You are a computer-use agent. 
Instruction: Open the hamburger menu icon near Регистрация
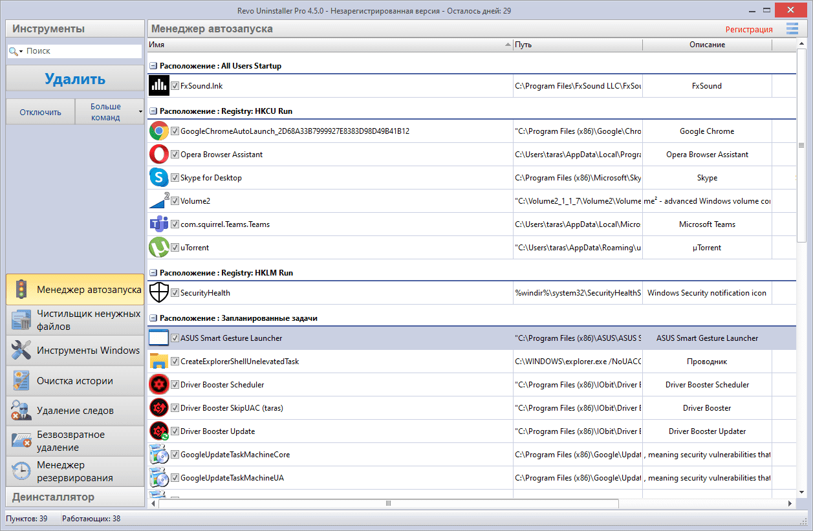(792, 28)
